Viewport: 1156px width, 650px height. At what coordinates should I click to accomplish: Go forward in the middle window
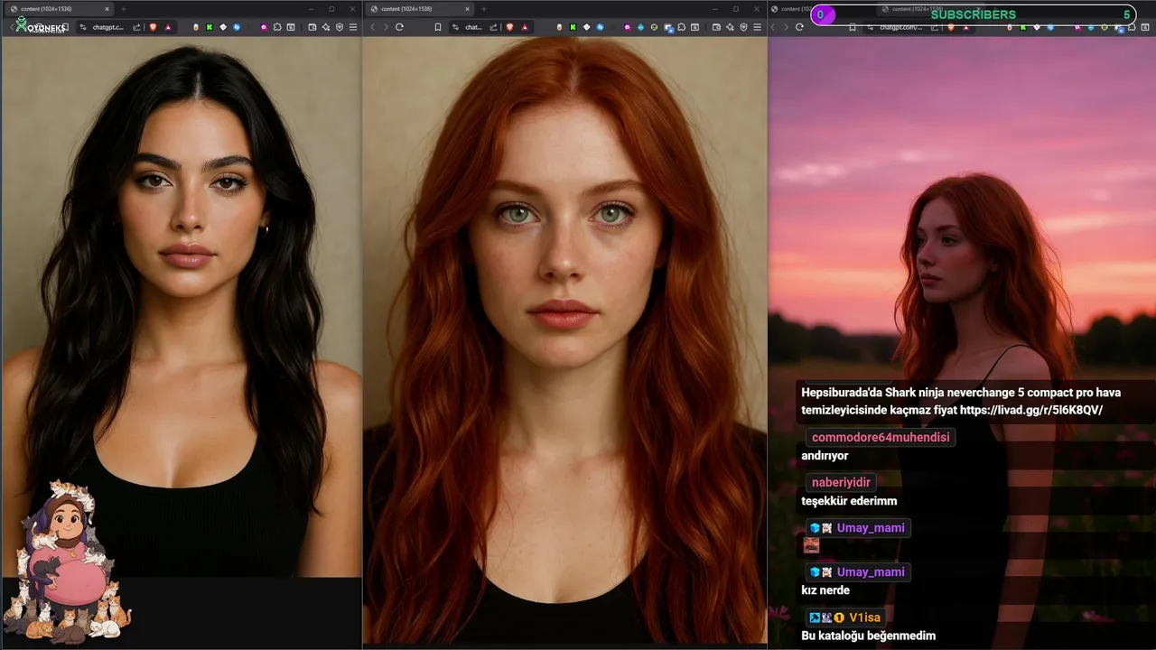pos(386,27)
